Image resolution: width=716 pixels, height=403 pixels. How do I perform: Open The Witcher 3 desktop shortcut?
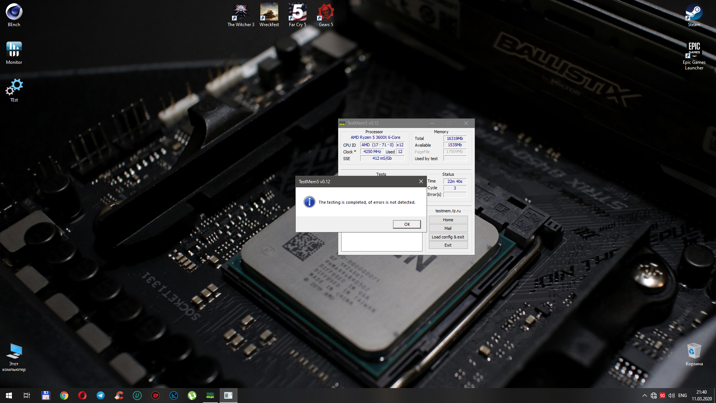pos(241,15)
